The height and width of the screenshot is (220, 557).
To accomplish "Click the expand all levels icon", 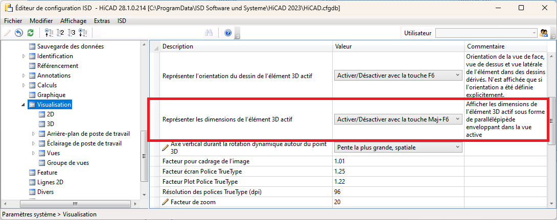I will coord(83,33).
